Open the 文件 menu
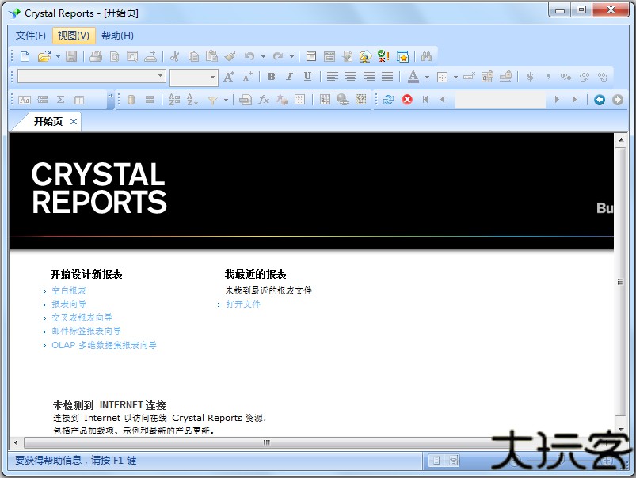Screen dimensions: 636x478 pyautogui.click(x=30, y=36)
